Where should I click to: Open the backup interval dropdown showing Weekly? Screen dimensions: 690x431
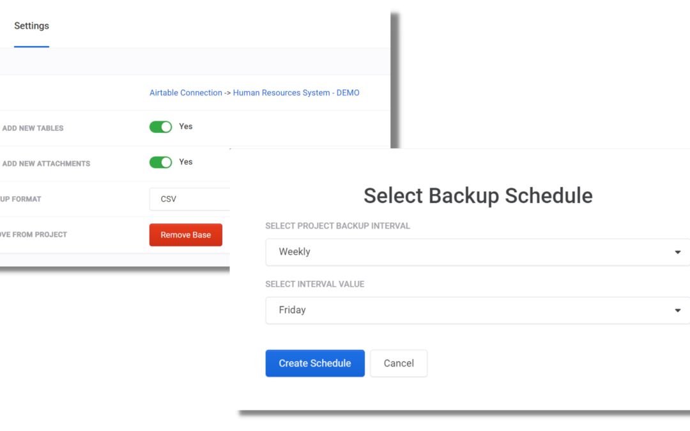coord(477,252)
